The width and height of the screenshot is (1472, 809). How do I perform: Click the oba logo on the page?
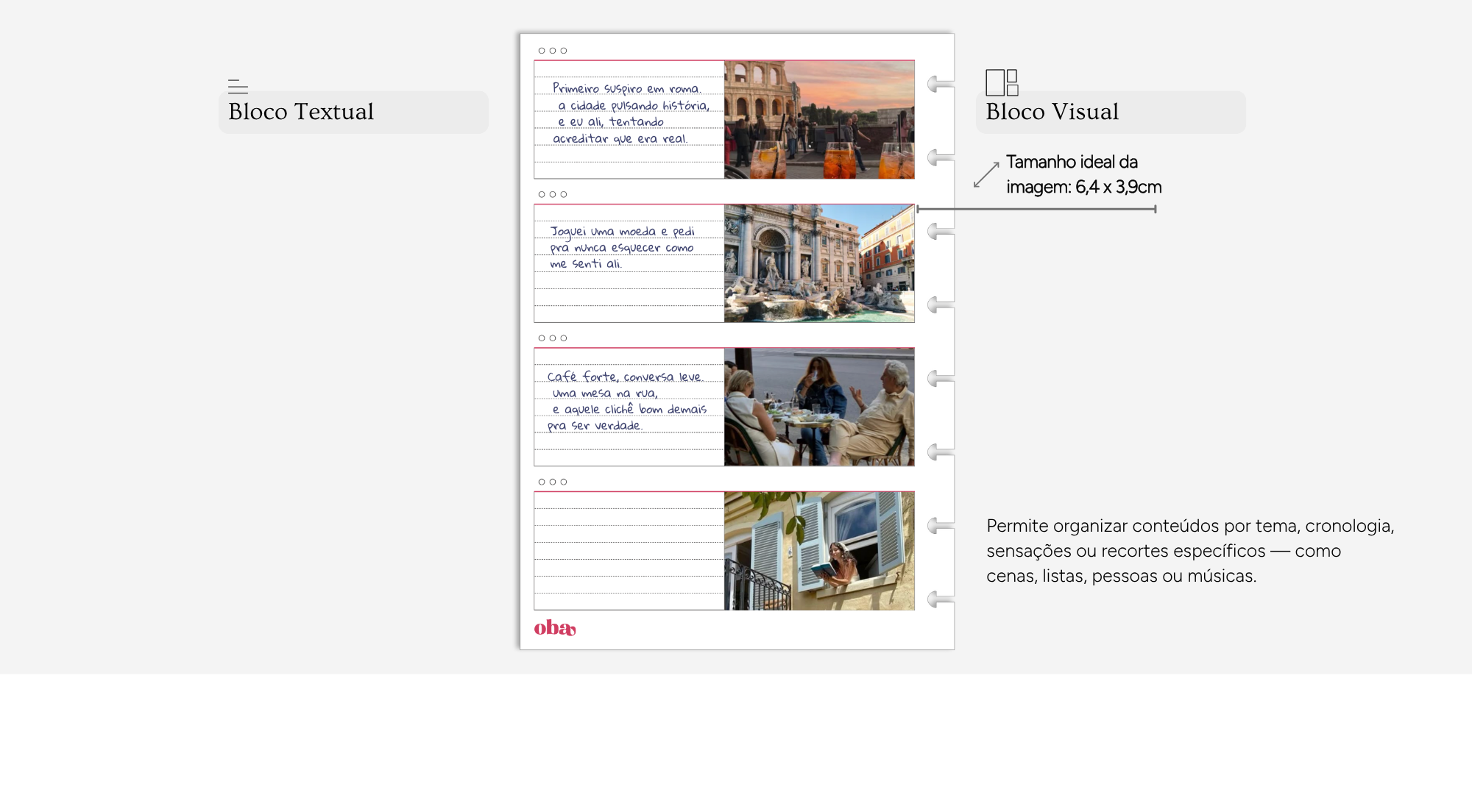tap(554, 628)
